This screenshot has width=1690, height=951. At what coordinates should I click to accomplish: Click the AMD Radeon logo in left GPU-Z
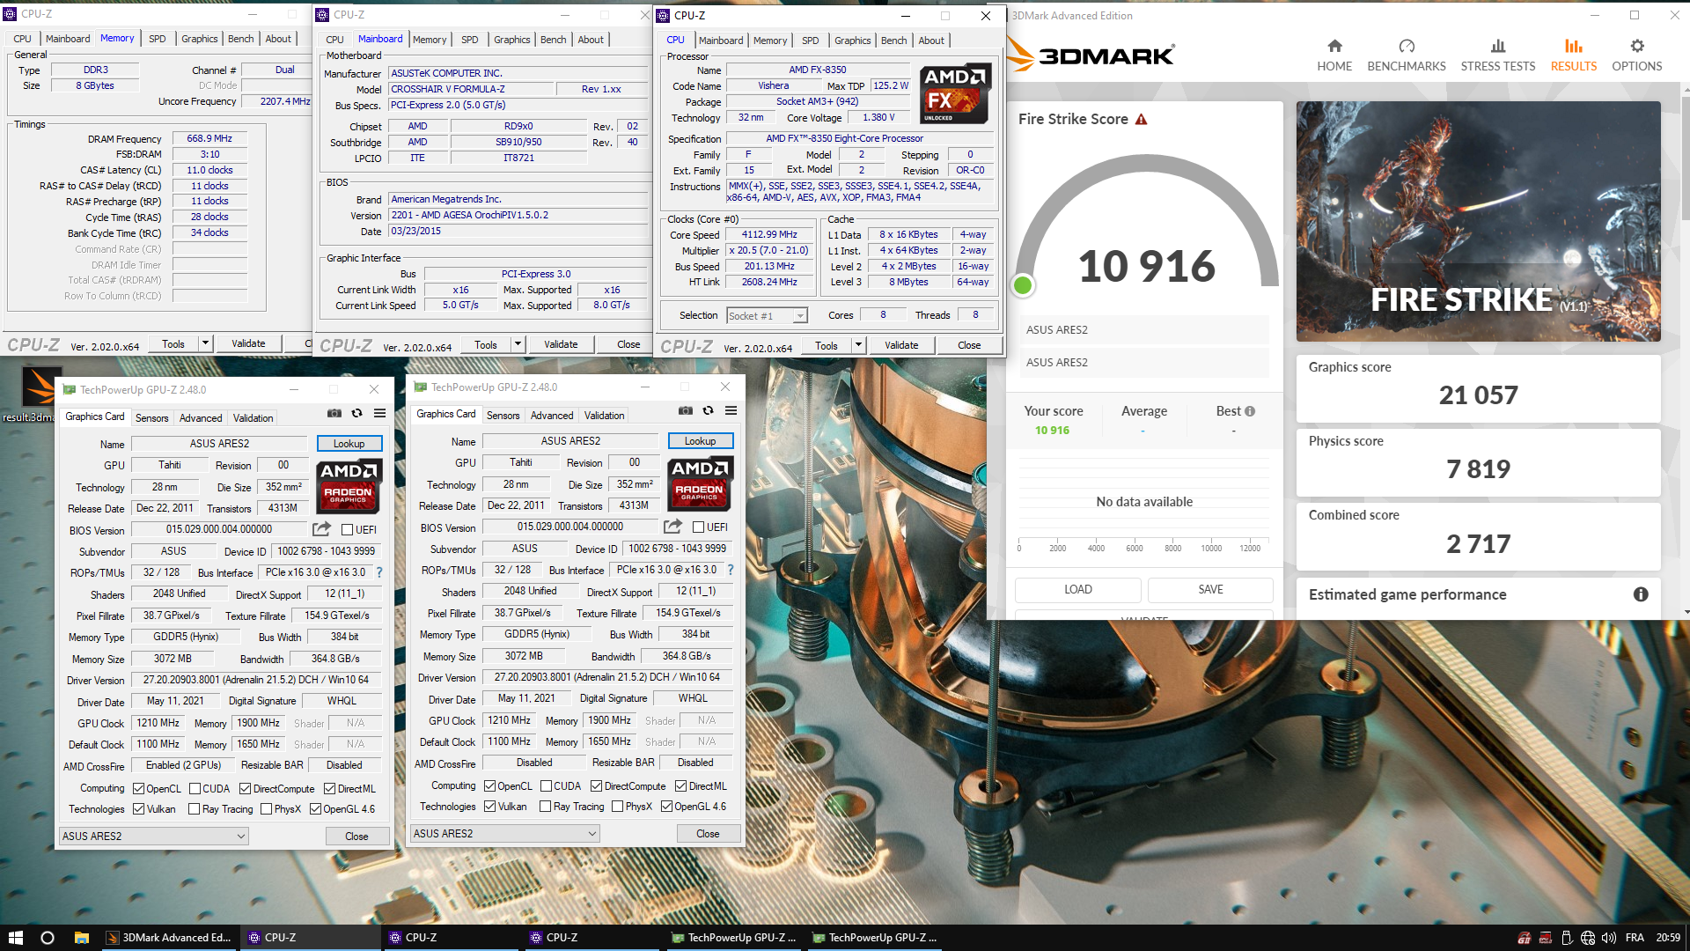[349, 485]
